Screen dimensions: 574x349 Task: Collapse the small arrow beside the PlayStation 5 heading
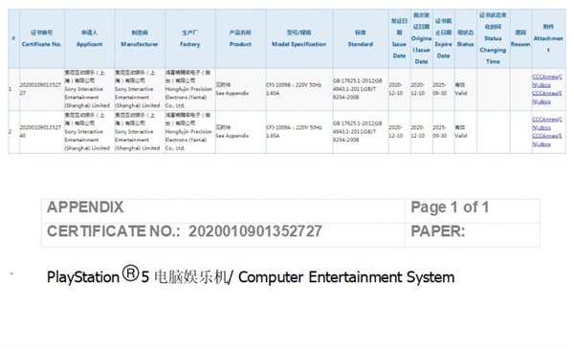click(x=12, y=273)
